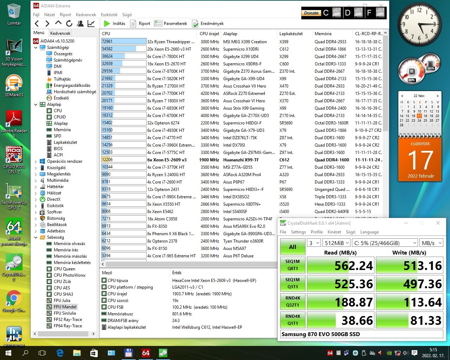Open the user profile icon in AIDA64 toolbar
450x360 pixels.
click(x=80, y=24)
